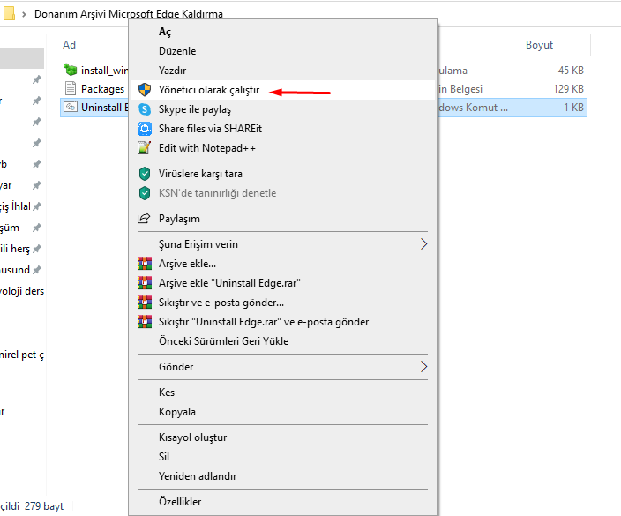Click the Skype icon in the context menu
The height and width of the screenshot is (516, 621).
coord(145,109)
